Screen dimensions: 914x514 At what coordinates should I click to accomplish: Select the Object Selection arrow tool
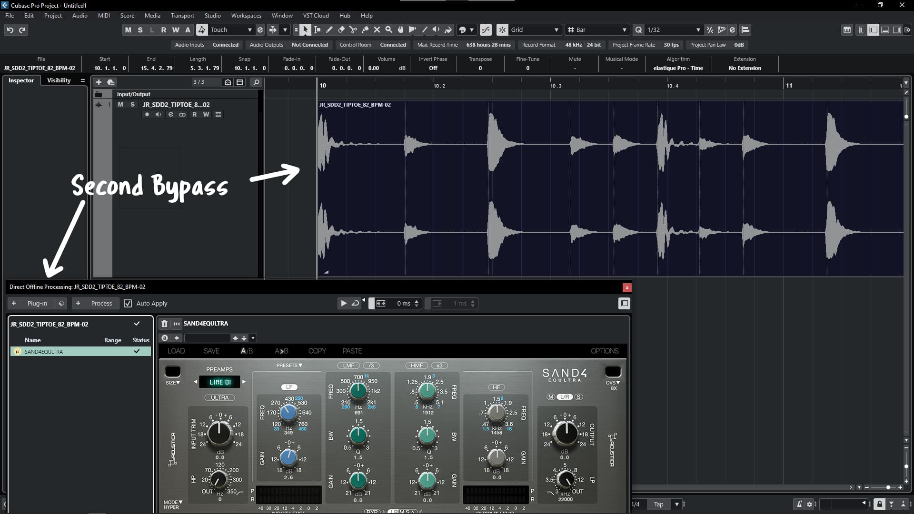tap(305, 30)
